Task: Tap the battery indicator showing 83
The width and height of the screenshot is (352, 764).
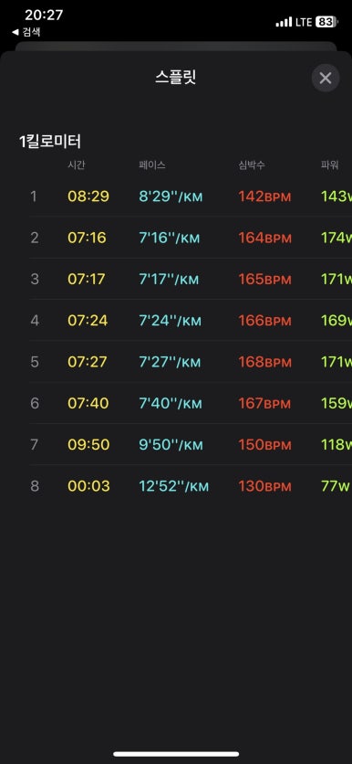Action: (326, 22)
